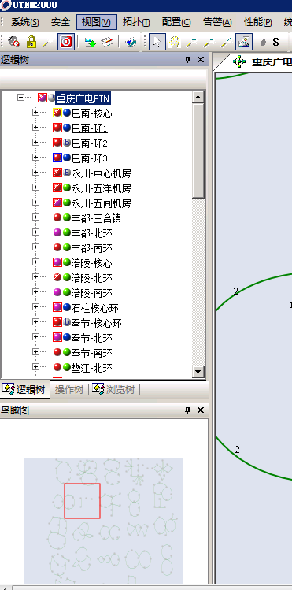The height and width of the screenshot is (590, 292).
Task: Click the globe icon in toolbar
Action: (x=131, y=42)
